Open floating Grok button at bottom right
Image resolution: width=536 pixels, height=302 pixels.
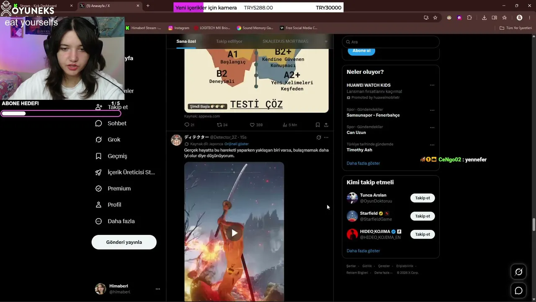point(518,272)
